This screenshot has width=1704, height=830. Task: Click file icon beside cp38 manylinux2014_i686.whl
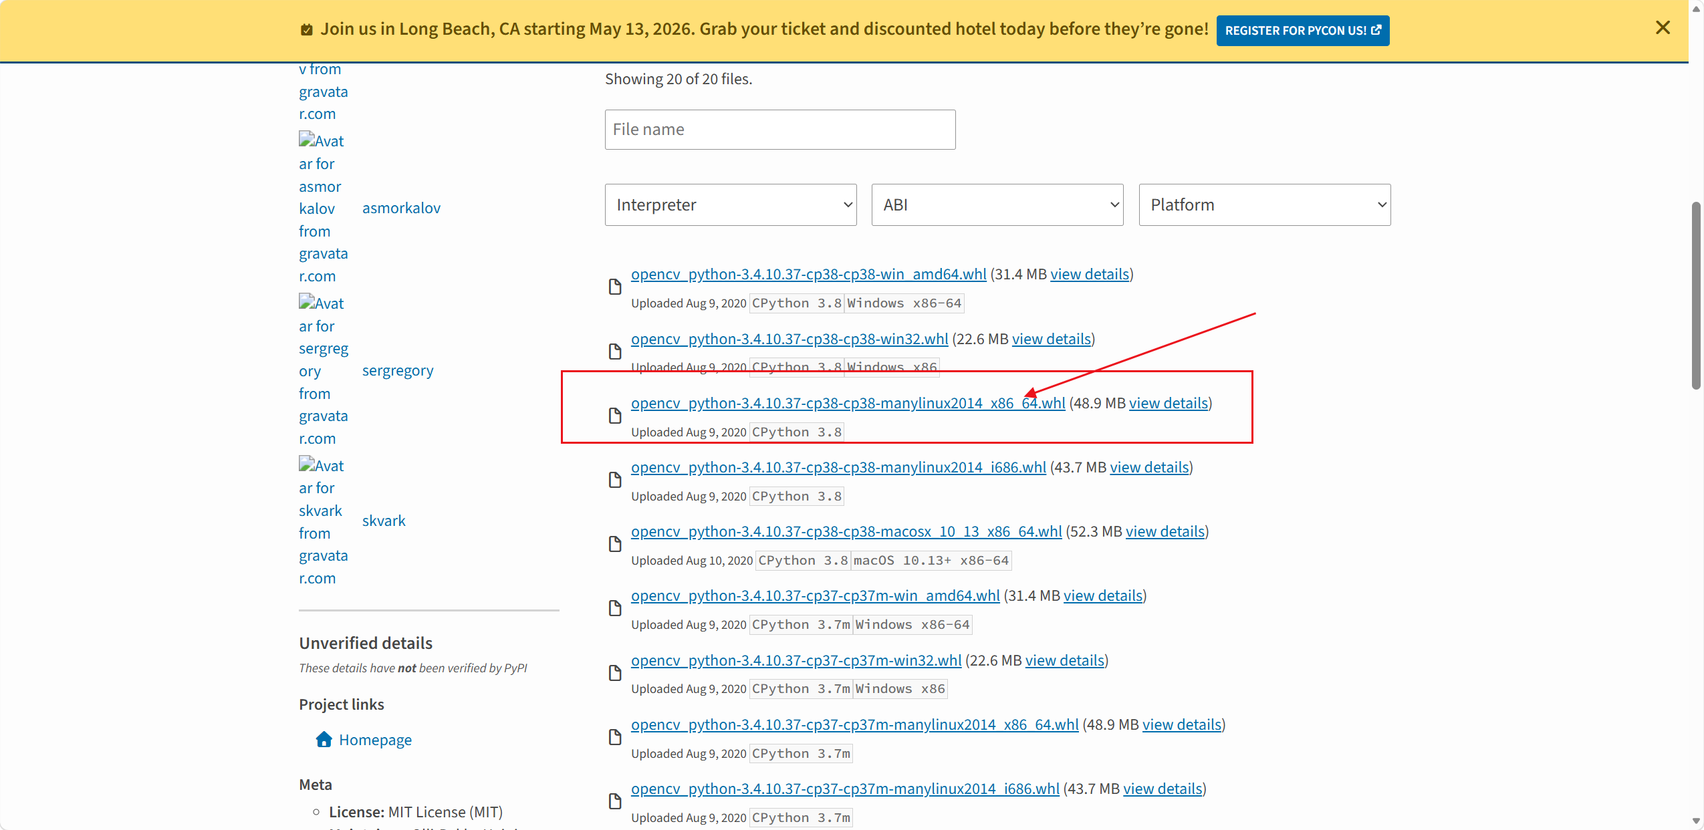pyautogui.click(x=615, y=480)
